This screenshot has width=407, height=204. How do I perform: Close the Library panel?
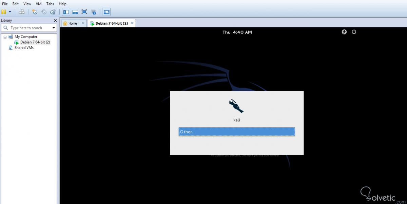point(55,20)
